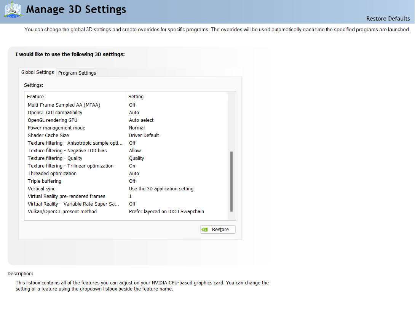415x316 pixels.
Task: Select the Triple buffering feature row
Action: 45,181
